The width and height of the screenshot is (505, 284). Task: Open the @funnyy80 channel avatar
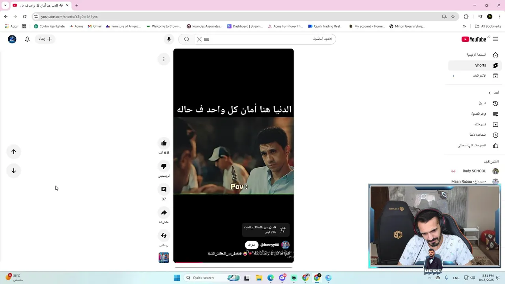pos(285,245)
